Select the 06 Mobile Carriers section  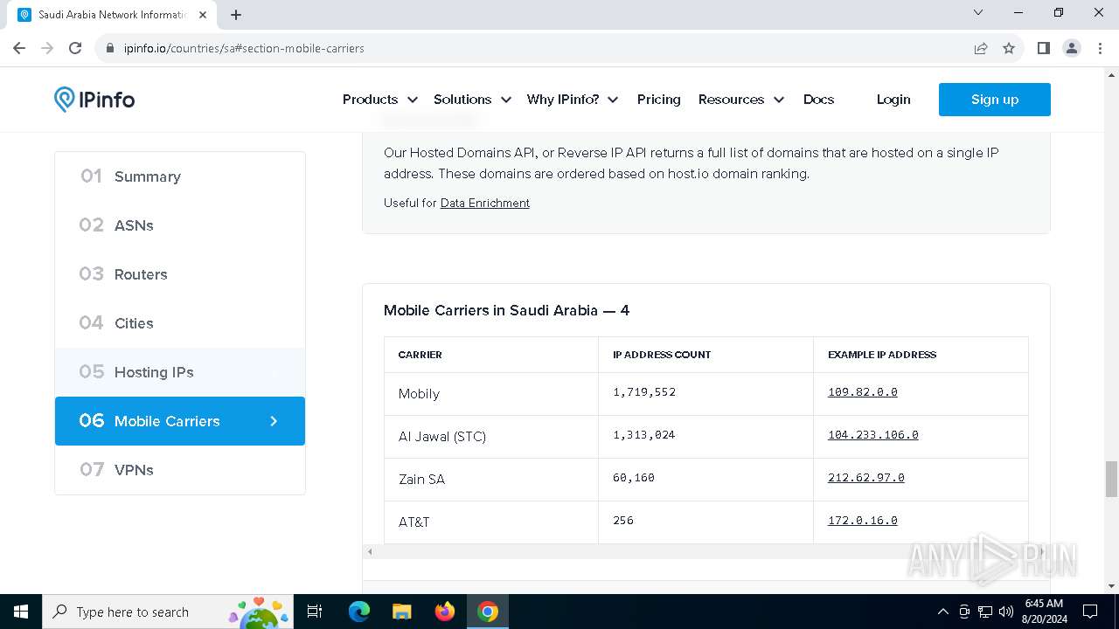pyautogui.click(x=180, y=421)
